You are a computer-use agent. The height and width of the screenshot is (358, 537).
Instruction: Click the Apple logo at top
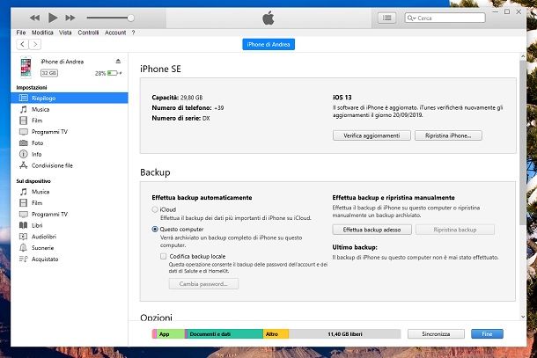268,18
